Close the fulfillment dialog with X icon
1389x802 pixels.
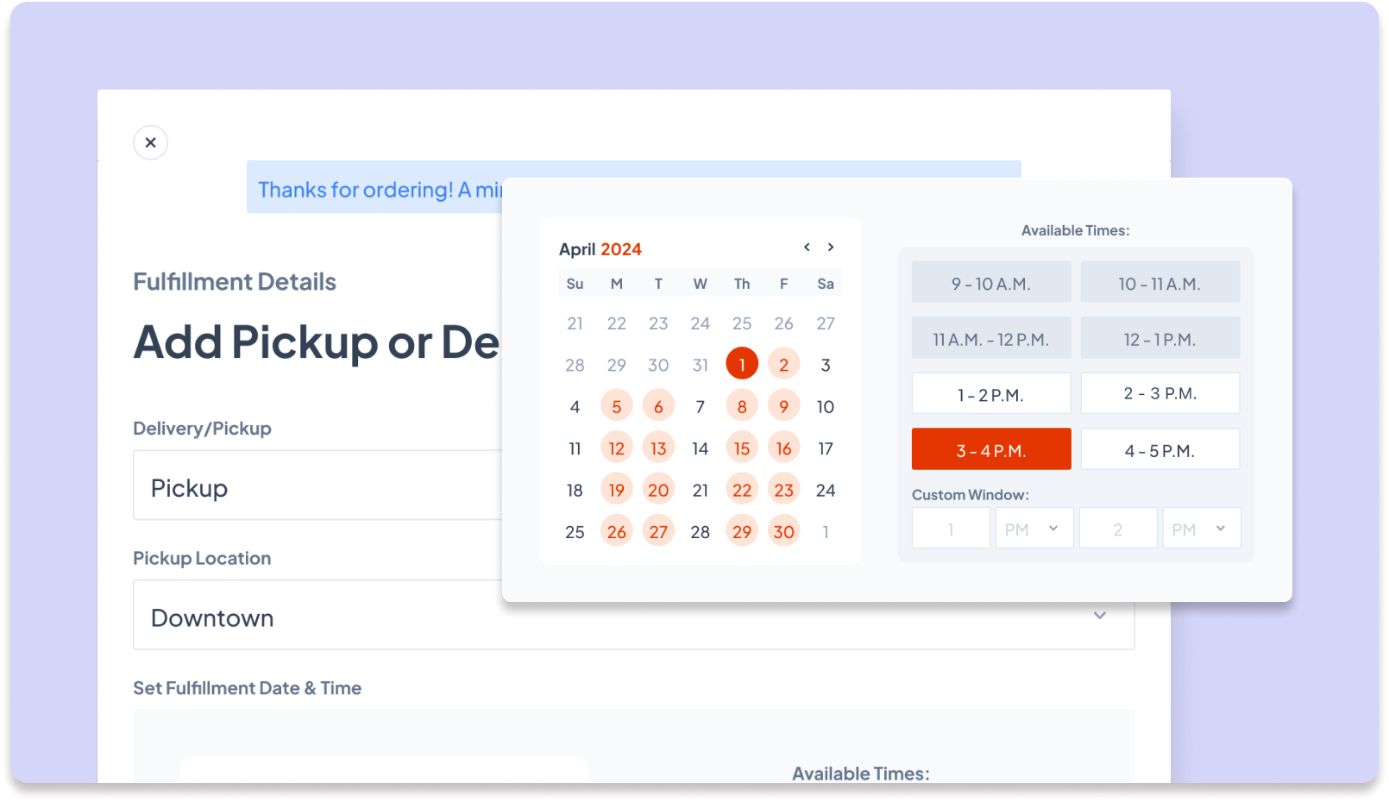click(x=150, y=142)
